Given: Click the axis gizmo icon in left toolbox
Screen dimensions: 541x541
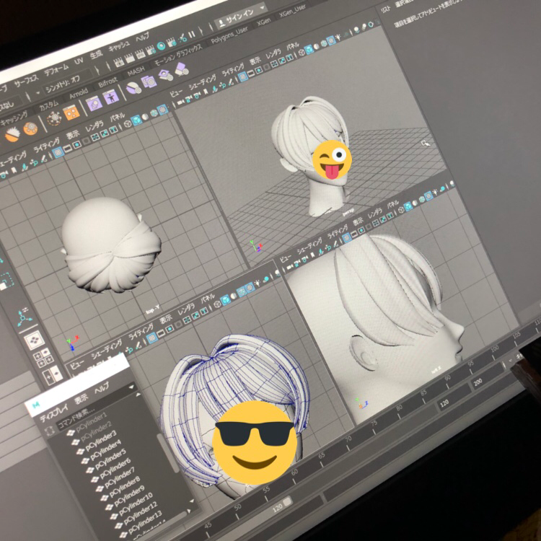Looking at the screenshot, I should point(23,316).
